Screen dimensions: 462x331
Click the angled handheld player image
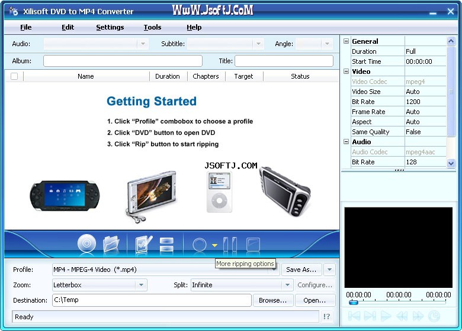[x=285, y=191]
